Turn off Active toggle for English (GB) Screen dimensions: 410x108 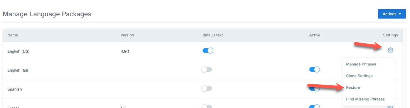(x=314, y=69)
